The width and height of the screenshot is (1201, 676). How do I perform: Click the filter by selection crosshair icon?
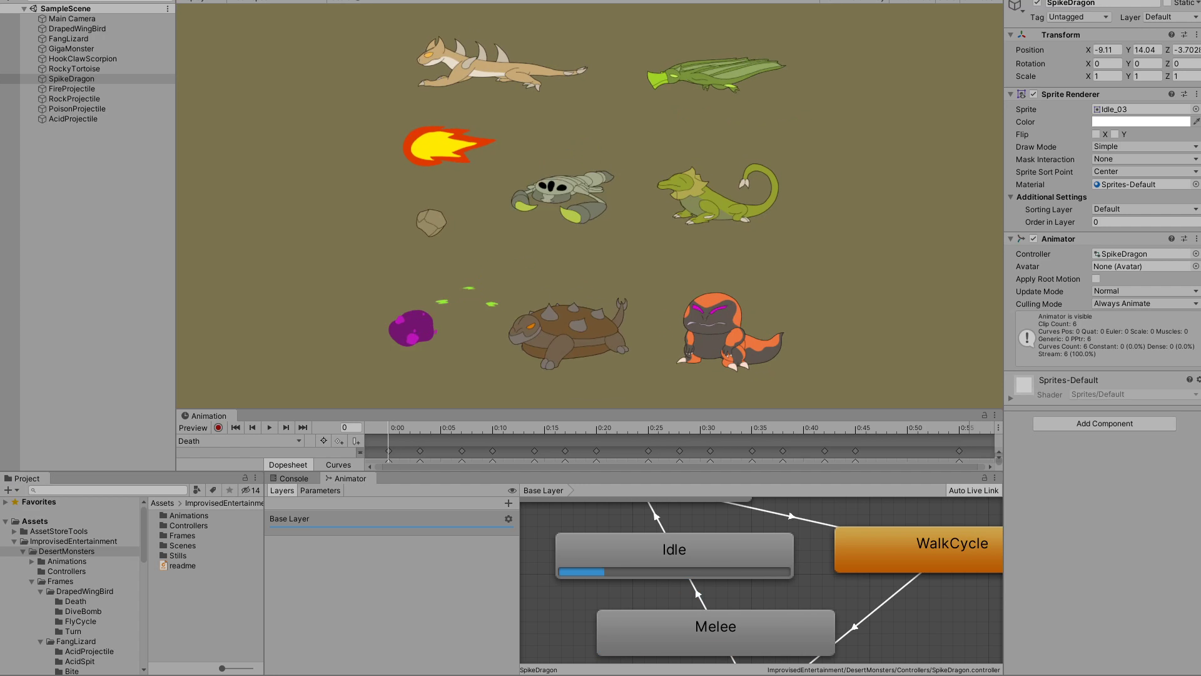point(323,441)
